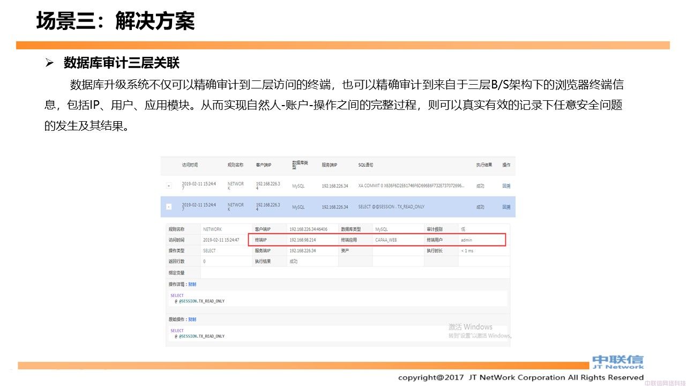686x386 pixels.
Task: Click the 规则名称 value NETWORK in details
Action: coord(212,229)
